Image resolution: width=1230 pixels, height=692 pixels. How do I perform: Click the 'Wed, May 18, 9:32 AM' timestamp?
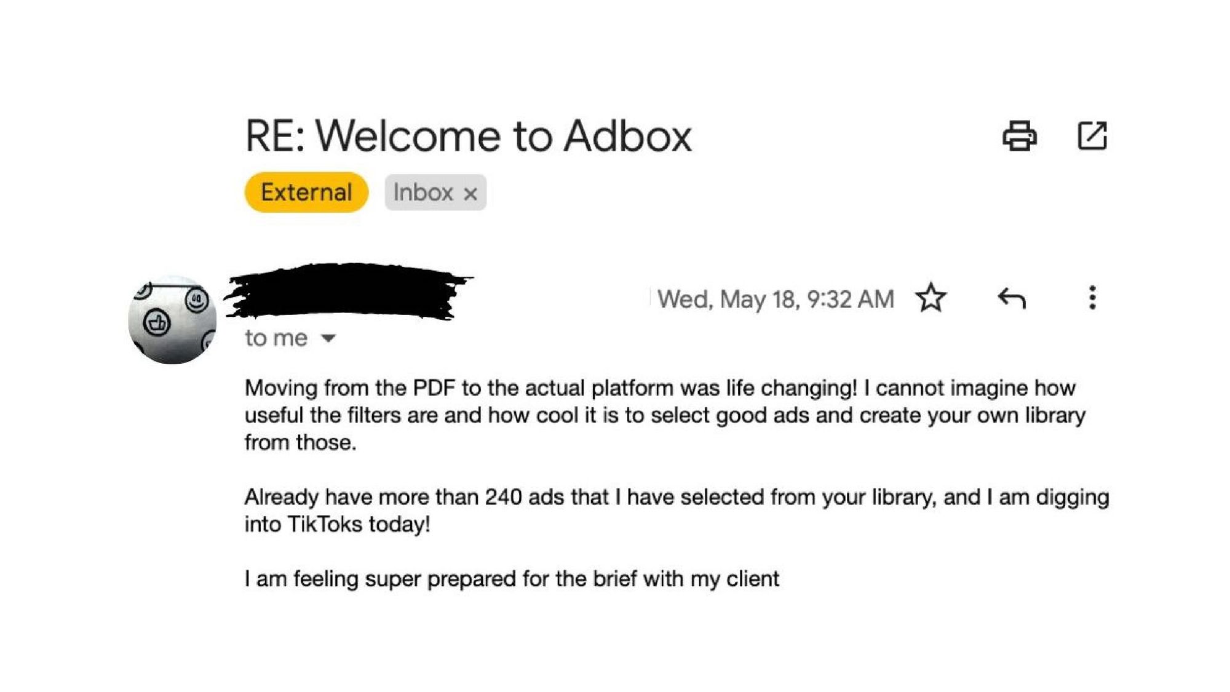775,299
